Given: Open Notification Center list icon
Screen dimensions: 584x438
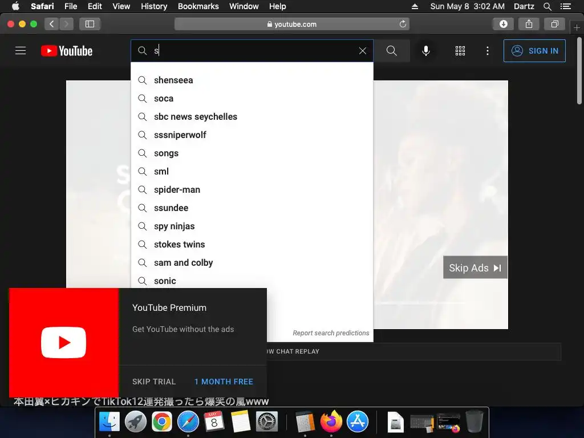Looking at the screenshot, I should click(x=566, y=6).
